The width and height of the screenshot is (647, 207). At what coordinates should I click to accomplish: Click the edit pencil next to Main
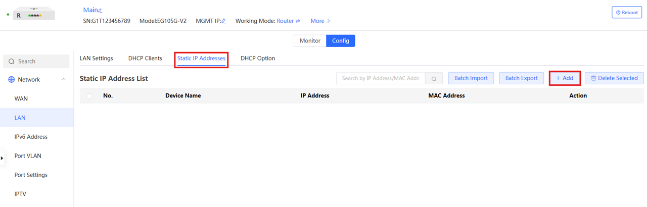pos(100,11)
